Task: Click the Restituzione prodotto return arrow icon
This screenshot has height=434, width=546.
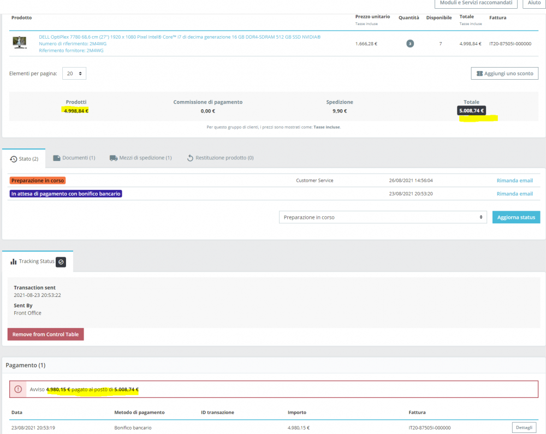Action: [x=190, y=158]
